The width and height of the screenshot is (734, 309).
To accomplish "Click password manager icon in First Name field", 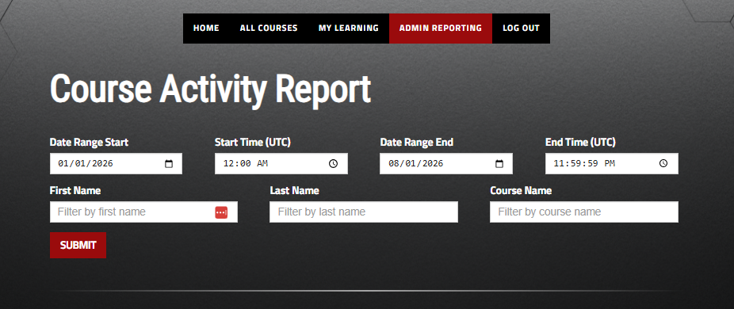I will tap(221, 212).
